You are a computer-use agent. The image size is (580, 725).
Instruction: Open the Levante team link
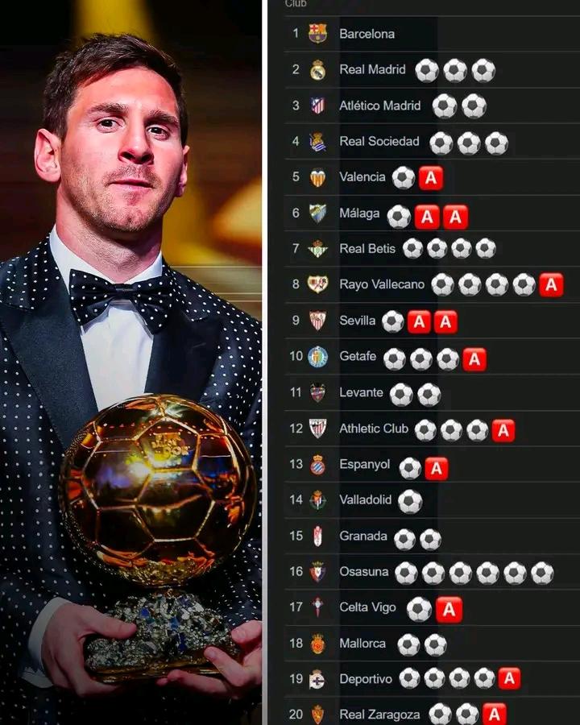coord(361,392)
